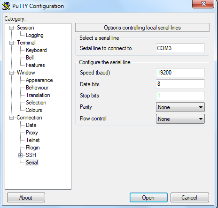The width and height of the screenshot is (218, 208).
Task: Click the Open button
Action: click(148, 198)
